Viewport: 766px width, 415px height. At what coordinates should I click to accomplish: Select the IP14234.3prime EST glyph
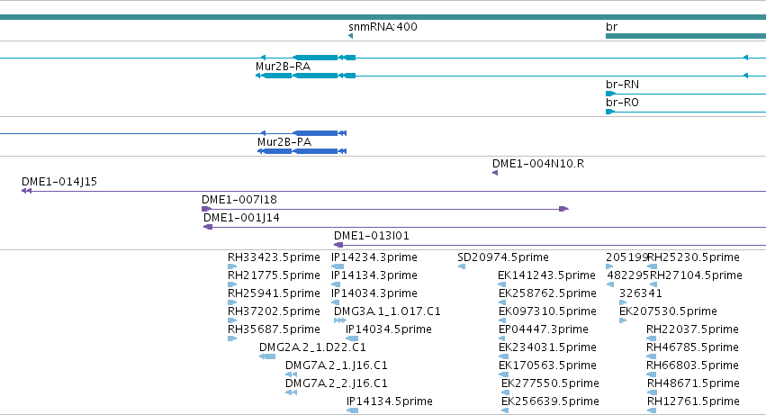[x=338, y=266]
